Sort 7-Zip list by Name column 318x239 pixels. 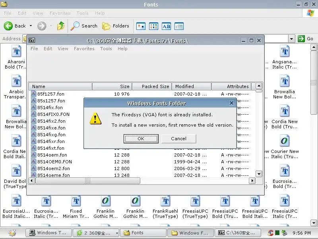click(x=60, y=86)
